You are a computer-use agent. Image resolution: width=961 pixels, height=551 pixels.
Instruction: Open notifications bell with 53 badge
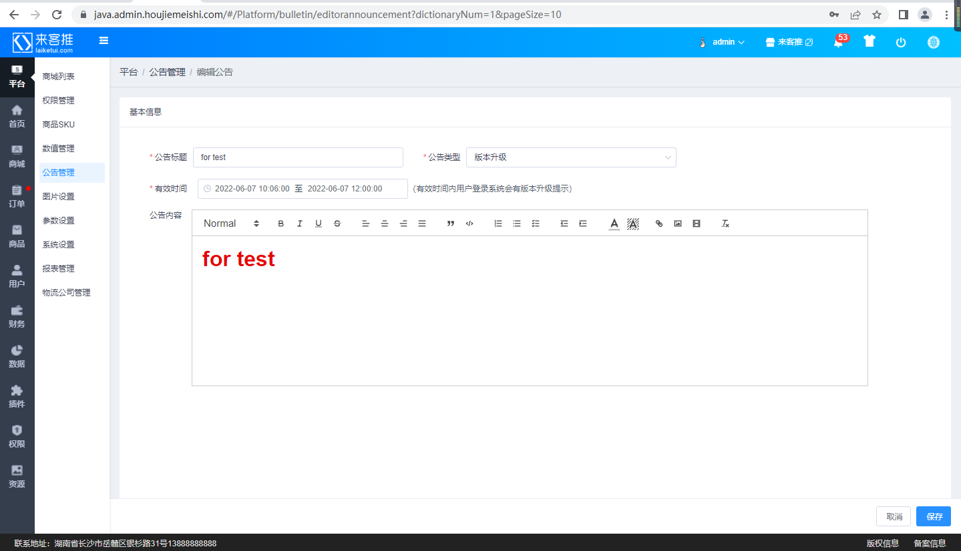pyautogui.click(x=839, y=42)
